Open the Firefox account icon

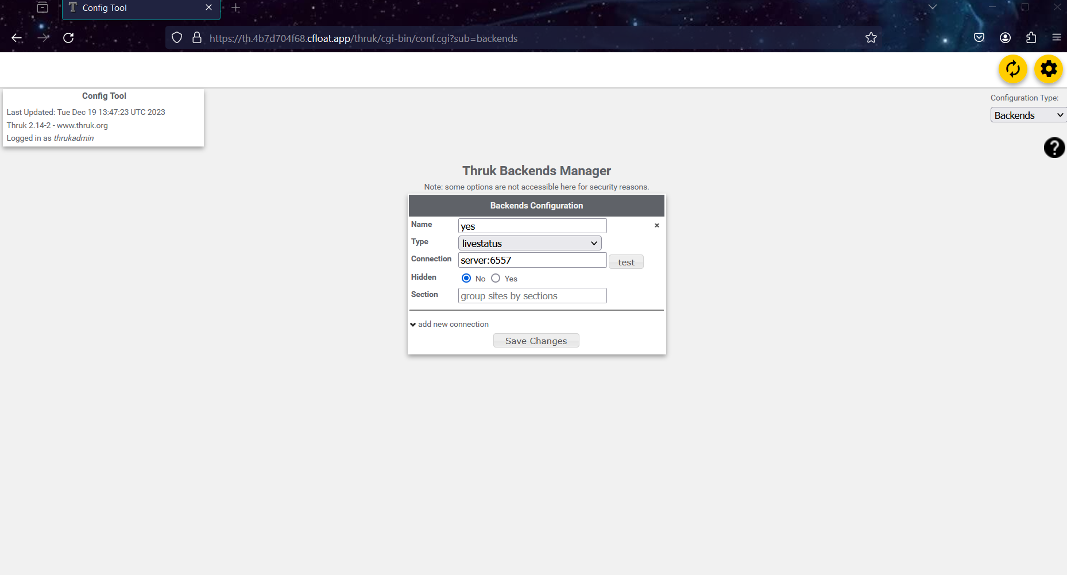pyautogui.click(x=1005, y=38)
